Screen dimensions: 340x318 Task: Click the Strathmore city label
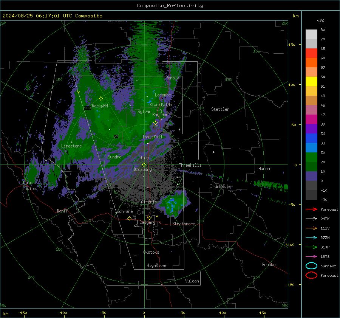[x=184, y=224]
